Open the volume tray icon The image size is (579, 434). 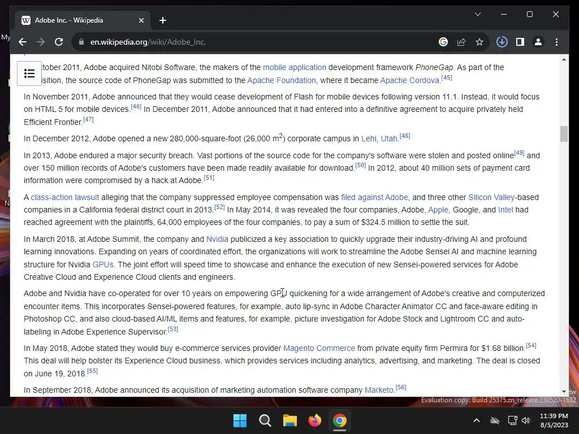click(x=526, y=420)
